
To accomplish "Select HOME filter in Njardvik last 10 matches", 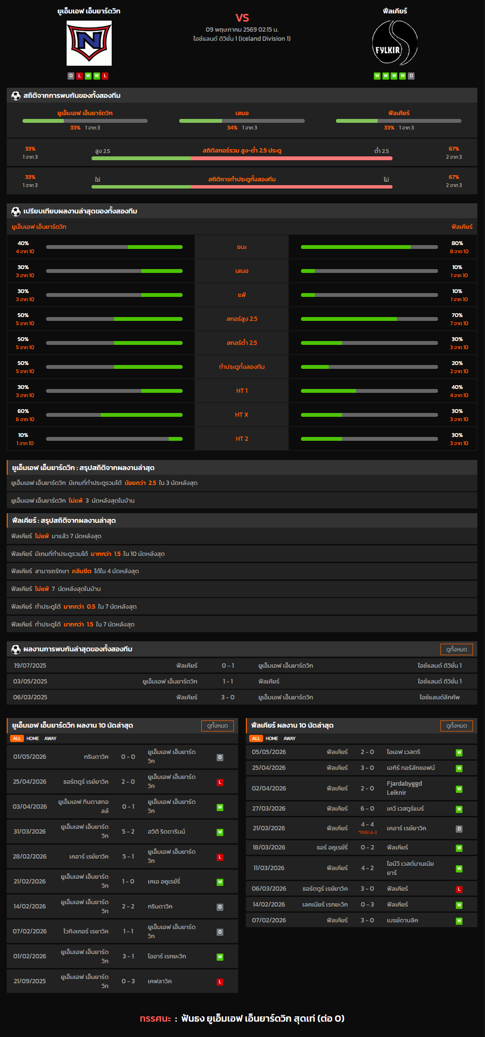I will (x=33, y=739).
